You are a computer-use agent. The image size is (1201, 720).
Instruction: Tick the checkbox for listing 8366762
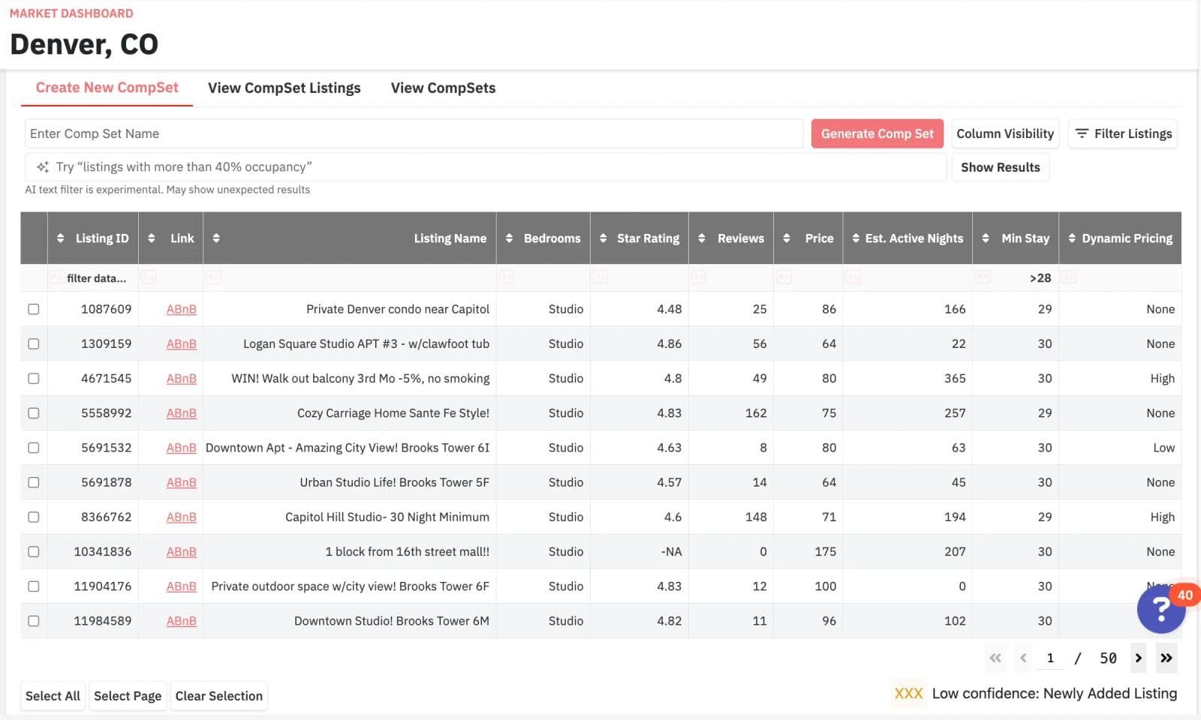coord(34,517)
